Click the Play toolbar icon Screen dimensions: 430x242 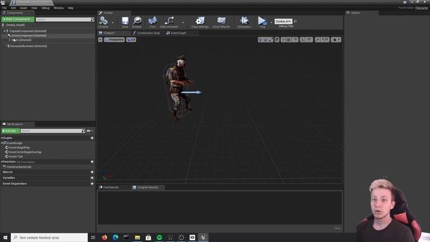[263, 22]
